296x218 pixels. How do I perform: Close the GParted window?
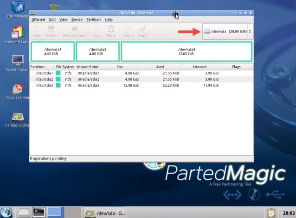pyautogui.click(x=251, y=13)
